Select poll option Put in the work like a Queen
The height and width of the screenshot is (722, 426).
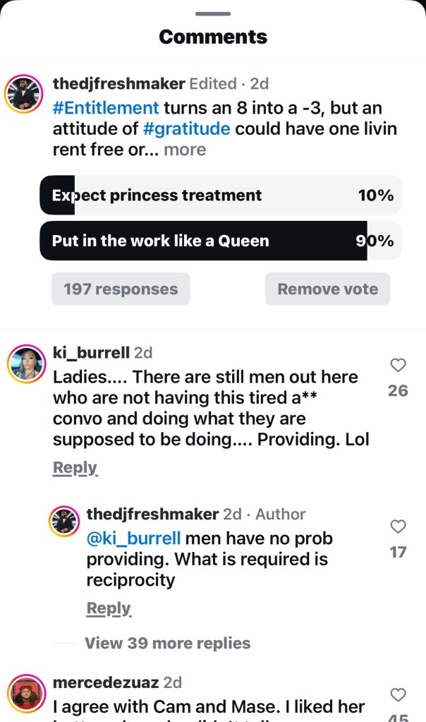[x=220, y=241]
